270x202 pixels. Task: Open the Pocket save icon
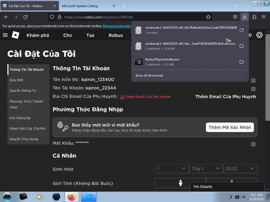pos(235,17)
